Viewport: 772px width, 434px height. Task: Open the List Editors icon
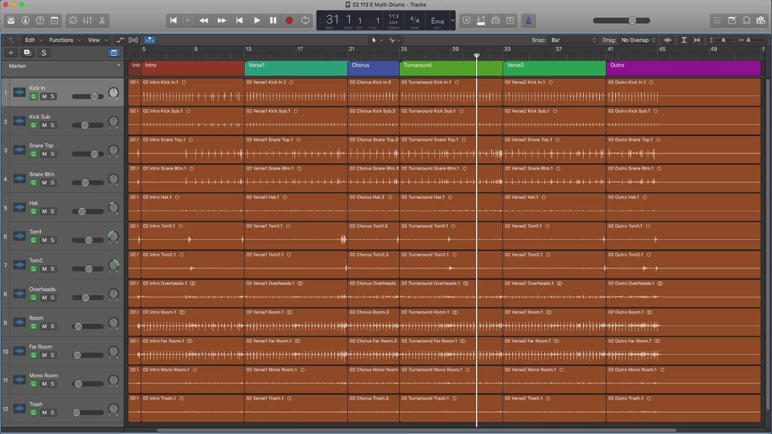click(718, 20)
